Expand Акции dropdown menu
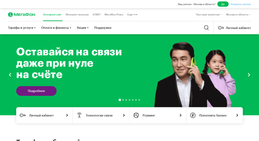The height and width of the screenshot is (141, 259). pos(83,28)
